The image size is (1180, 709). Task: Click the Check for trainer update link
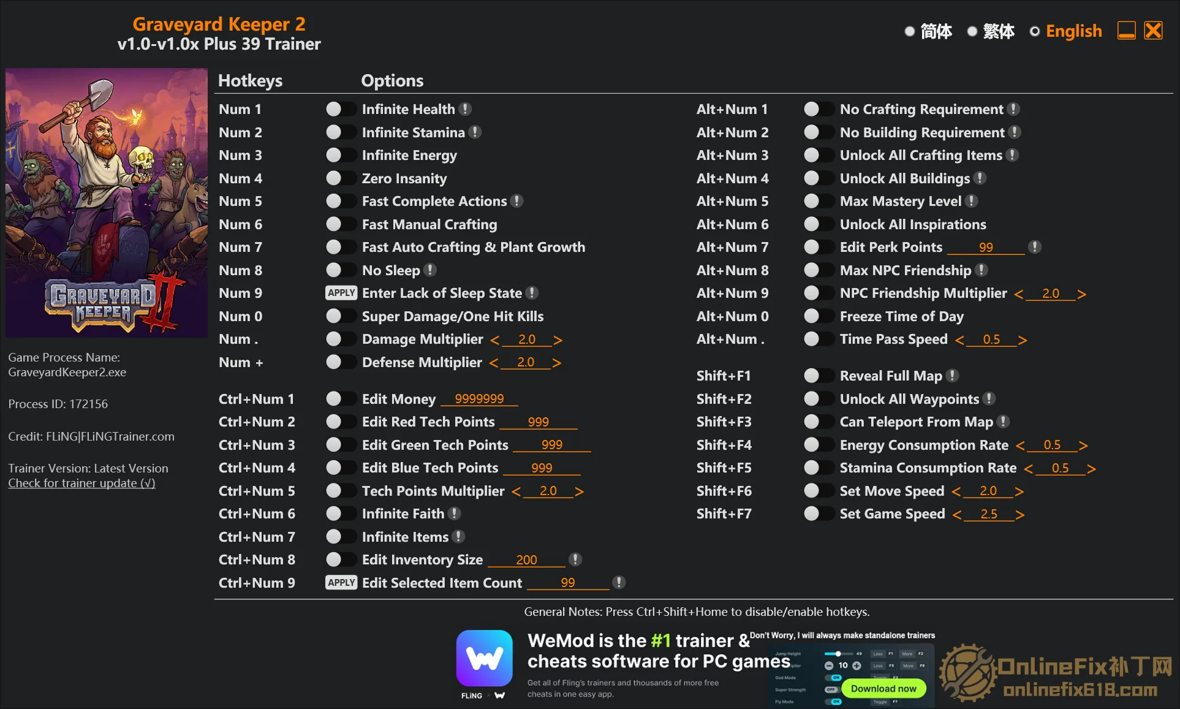click(x=81, y=483)
